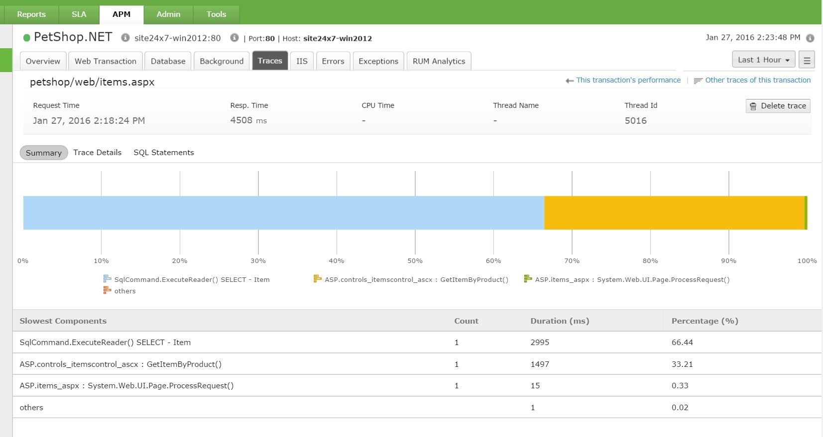Viewport: 823px width, 437px height.
Task: Open This transaction's performance link
Action: [628, 80]
